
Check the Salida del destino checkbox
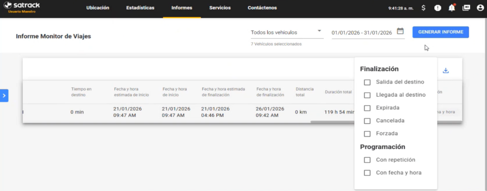tap(367, 82)
